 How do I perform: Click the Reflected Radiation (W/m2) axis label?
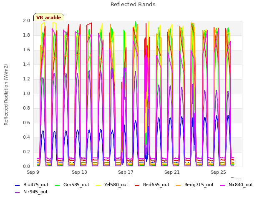pos(6,95)
